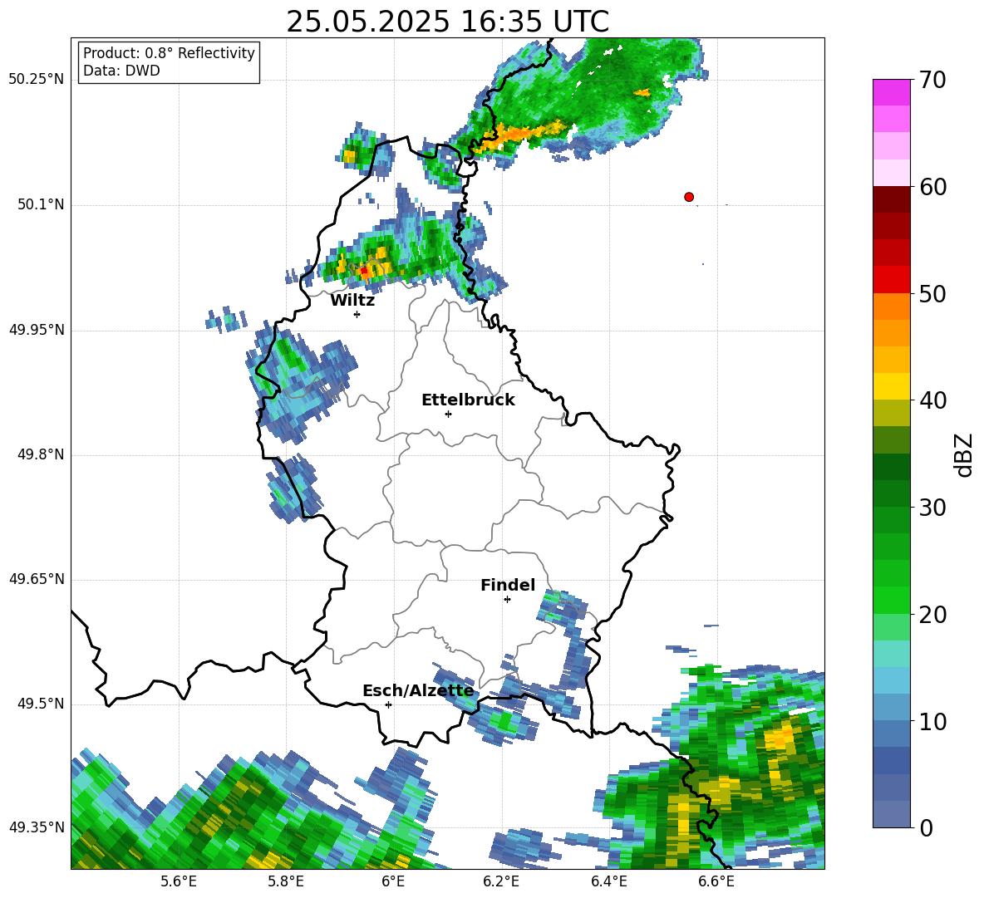Click the 5.6°E longitude label
Viewport: 984px width, 898px height.
tap(179, 881)
